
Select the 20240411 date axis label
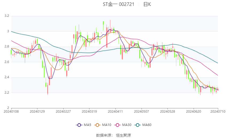tap(115, 112)
